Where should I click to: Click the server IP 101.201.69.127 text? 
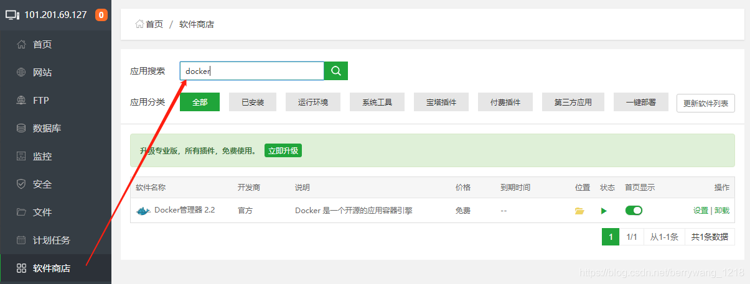55,14
